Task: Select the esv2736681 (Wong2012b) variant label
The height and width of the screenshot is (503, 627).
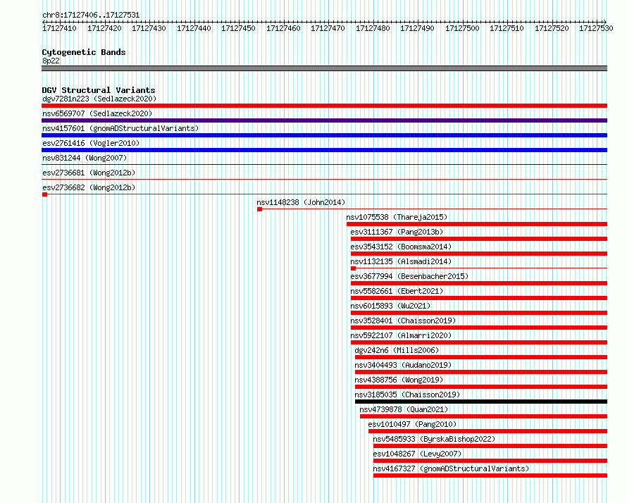Action: pos(89,173)
